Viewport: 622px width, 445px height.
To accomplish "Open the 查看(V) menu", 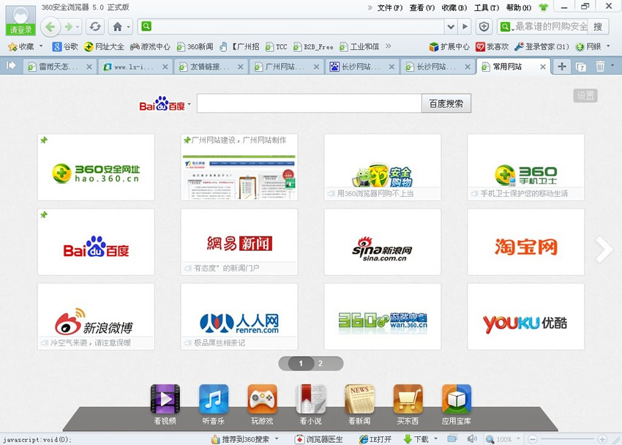I will point(421,7).
